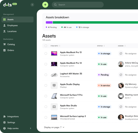Open the Display on page dropdown
The image size is (138, 133).
(54, 127)
